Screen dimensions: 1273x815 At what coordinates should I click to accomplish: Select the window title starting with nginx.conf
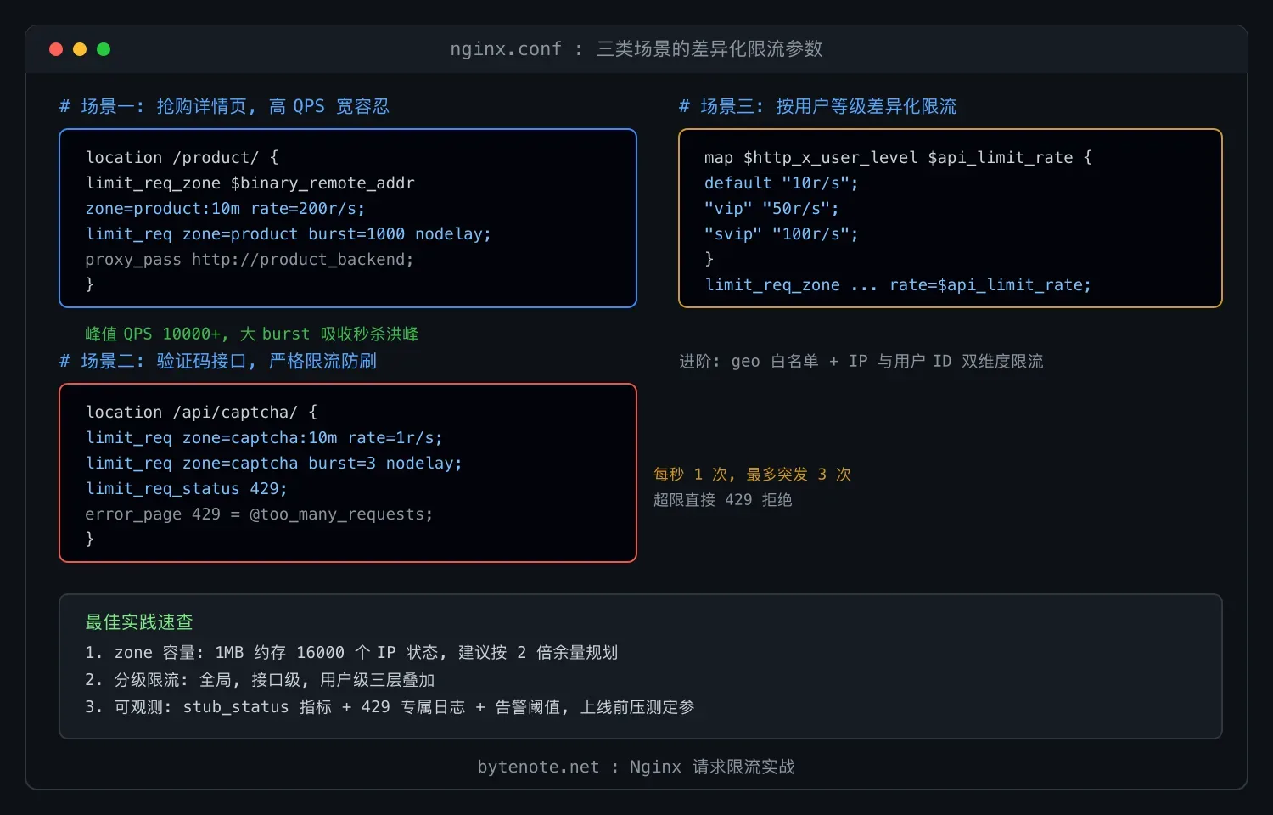[x=636, y=49]
